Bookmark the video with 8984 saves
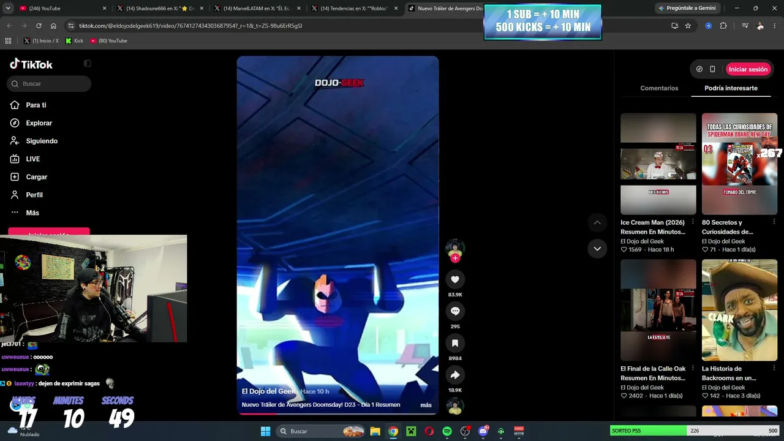This screenshot has height=441, width=784. [x=455, y=343]
